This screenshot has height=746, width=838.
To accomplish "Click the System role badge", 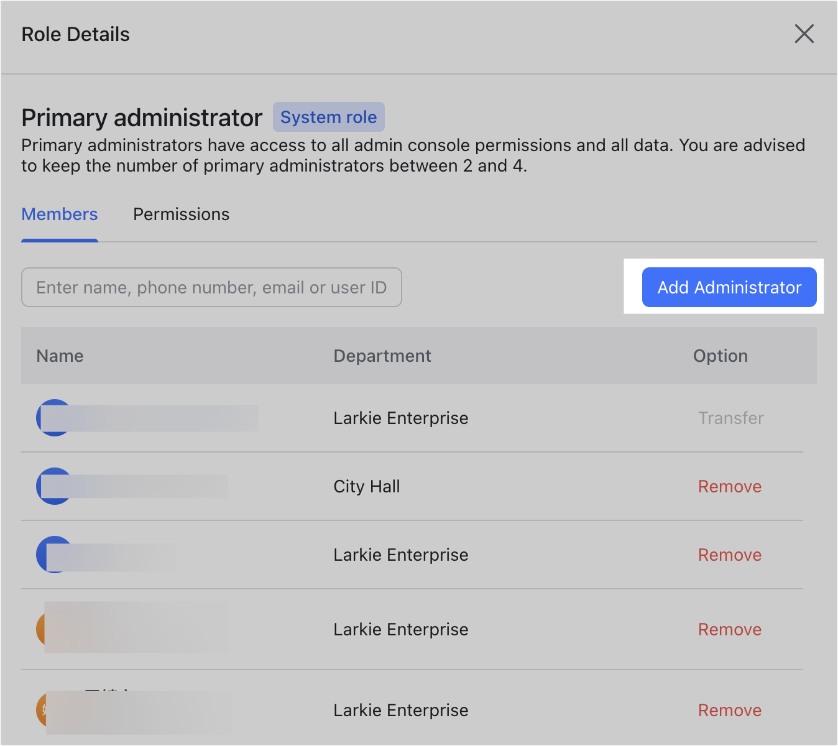I will [328, 117].
